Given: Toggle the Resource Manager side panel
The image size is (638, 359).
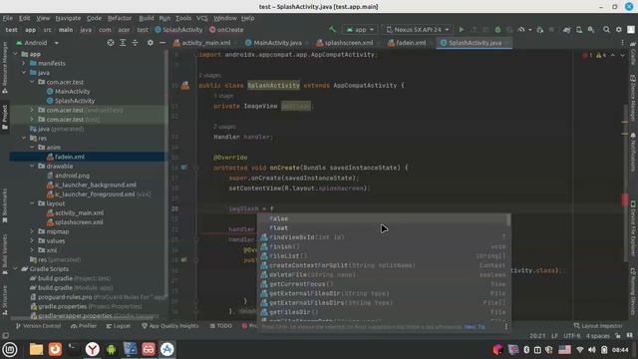Looking at the screenshot, I should (x=5, y=67).
